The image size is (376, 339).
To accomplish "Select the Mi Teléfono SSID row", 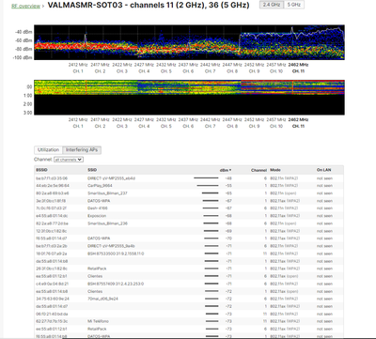I will tap(189, 321).
